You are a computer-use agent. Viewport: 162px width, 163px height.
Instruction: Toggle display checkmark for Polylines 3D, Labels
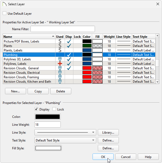69,59
